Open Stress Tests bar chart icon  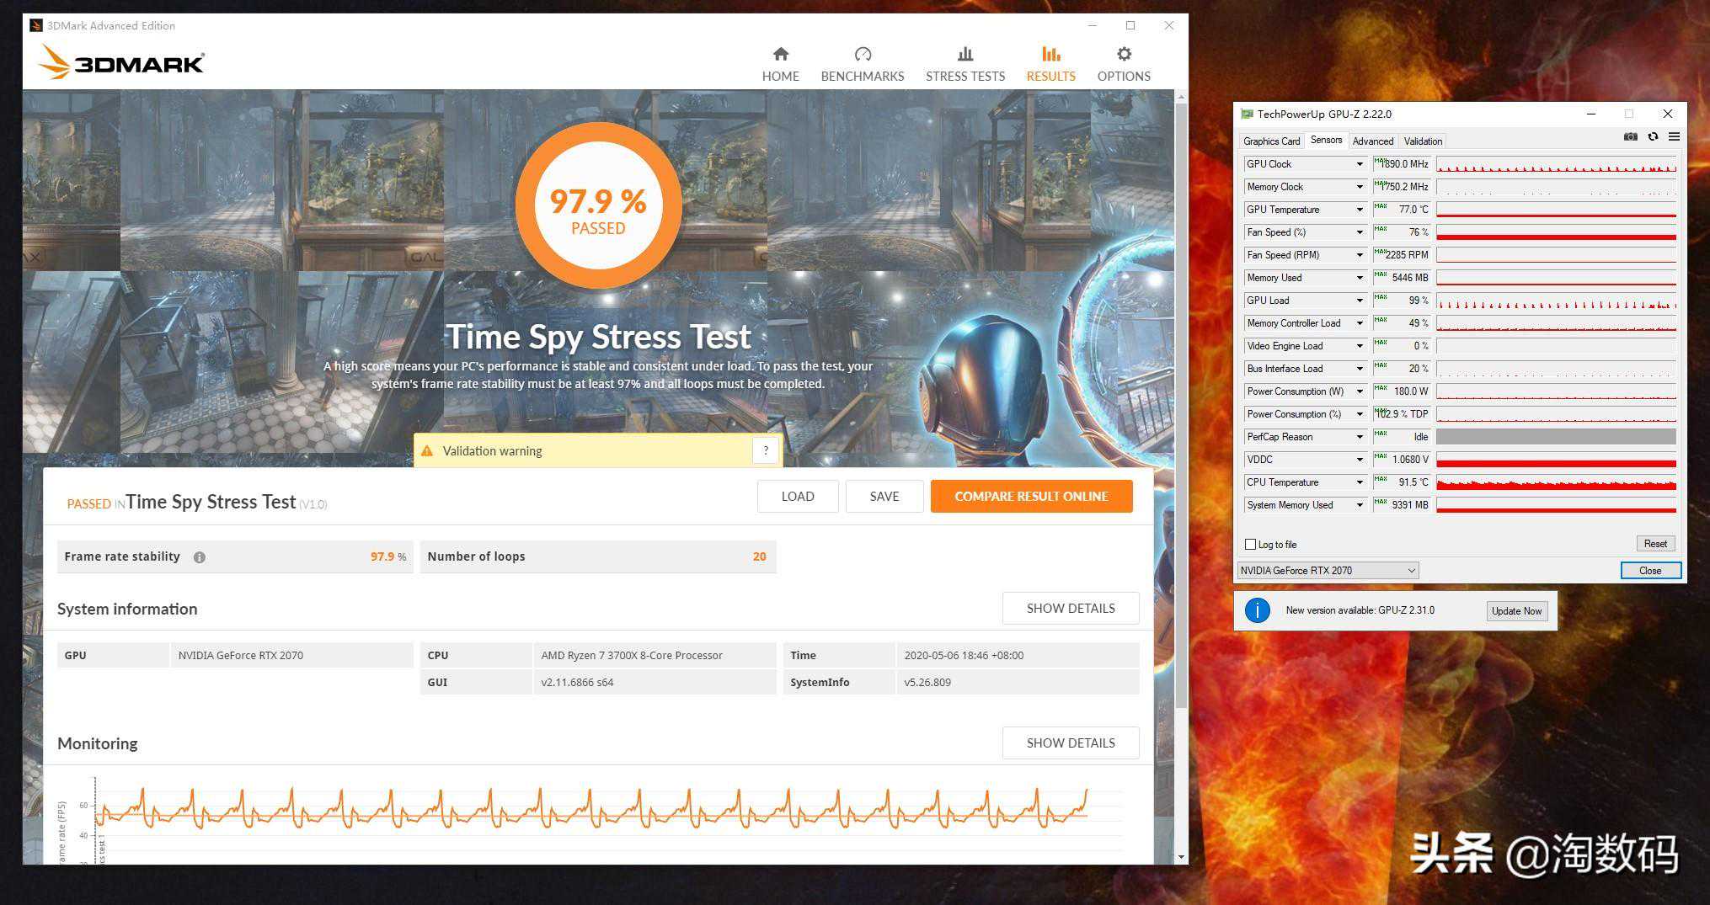point(965,55)
